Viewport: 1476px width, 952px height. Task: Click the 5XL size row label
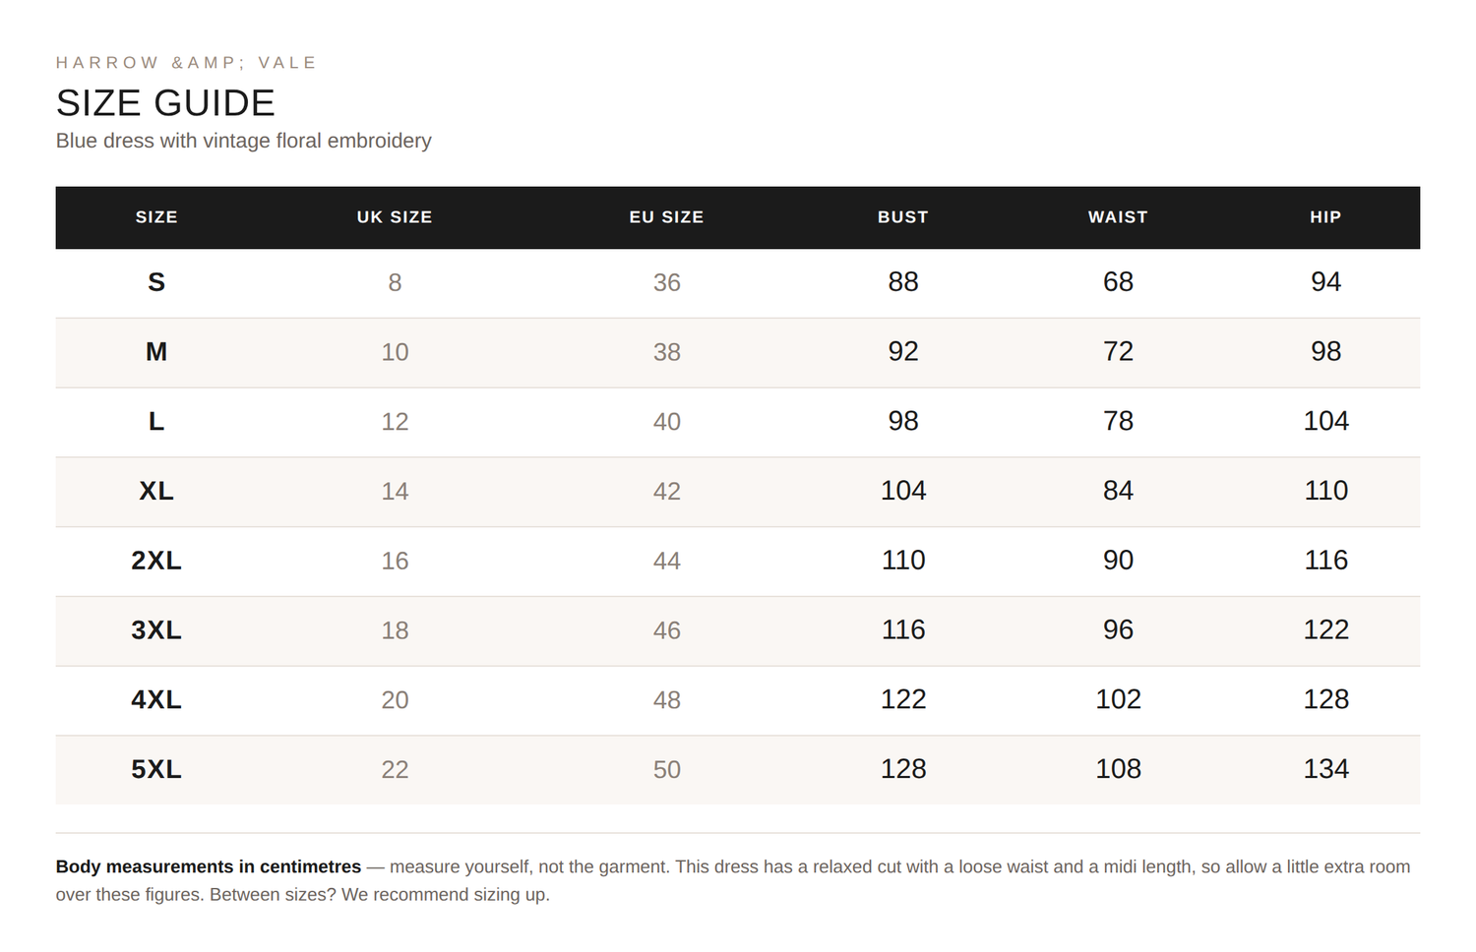pos(156,769)
